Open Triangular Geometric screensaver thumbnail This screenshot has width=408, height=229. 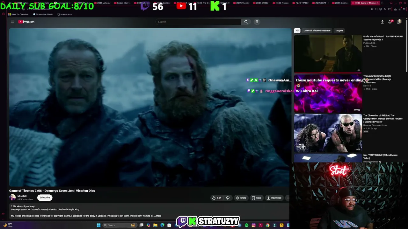pyautogui.click(x=328, y=94)
